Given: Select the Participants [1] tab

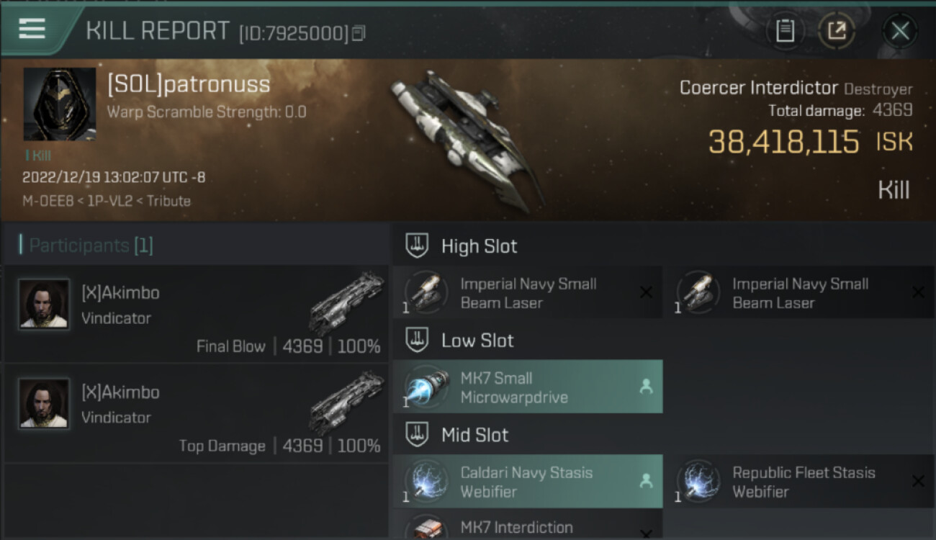Looking at the screenshot, I should click(x=91, y=246).
